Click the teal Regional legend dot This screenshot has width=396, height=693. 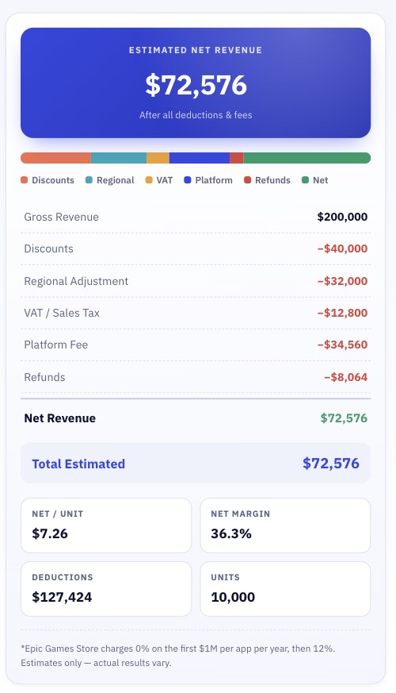[x=89, y=180]
